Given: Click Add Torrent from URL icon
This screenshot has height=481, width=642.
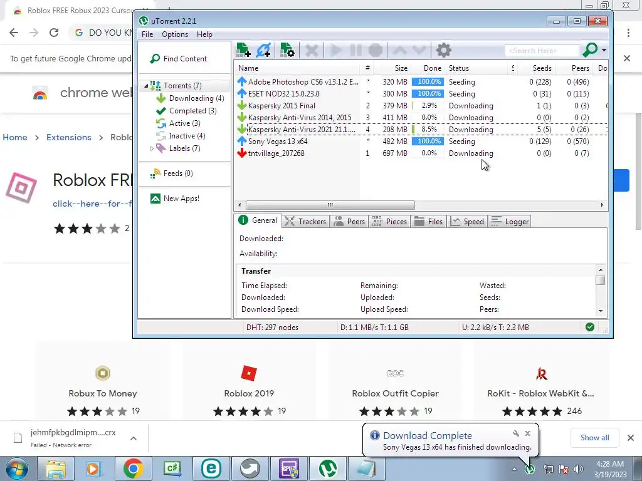Looking at the screenshot, I should (263, 50).
